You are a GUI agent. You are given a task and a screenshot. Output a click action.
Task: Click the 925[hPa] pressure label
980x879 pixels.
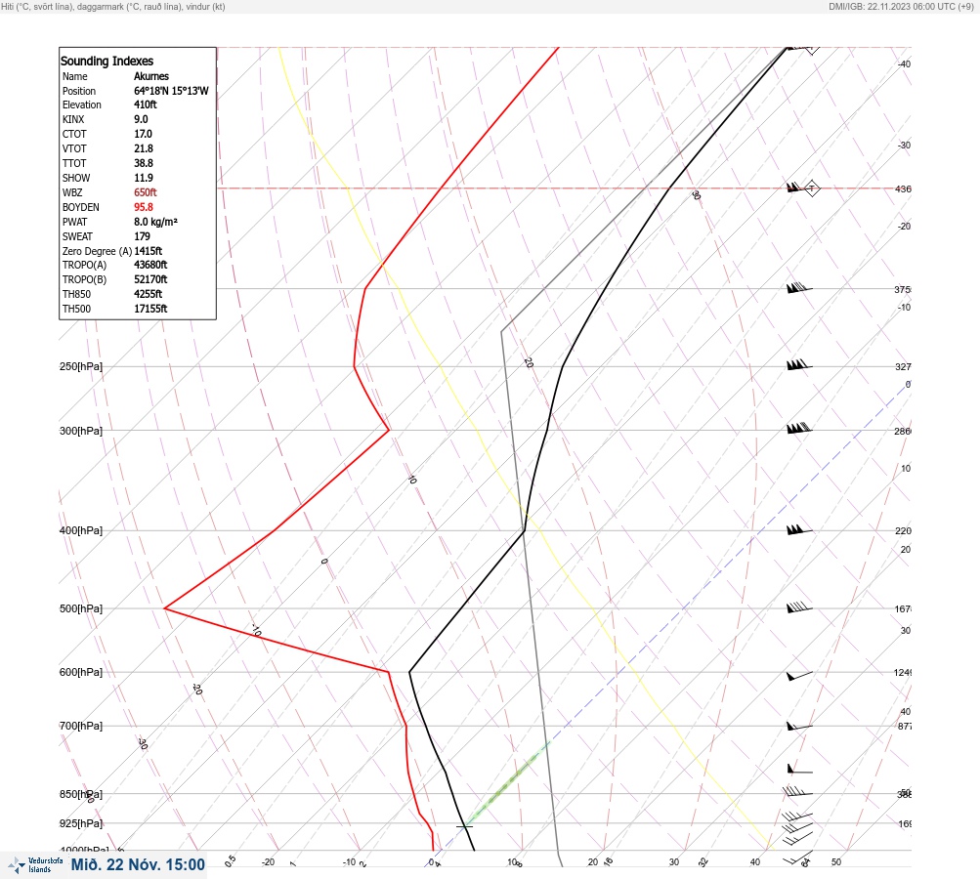pyautogui.click(x=81, y=823)
